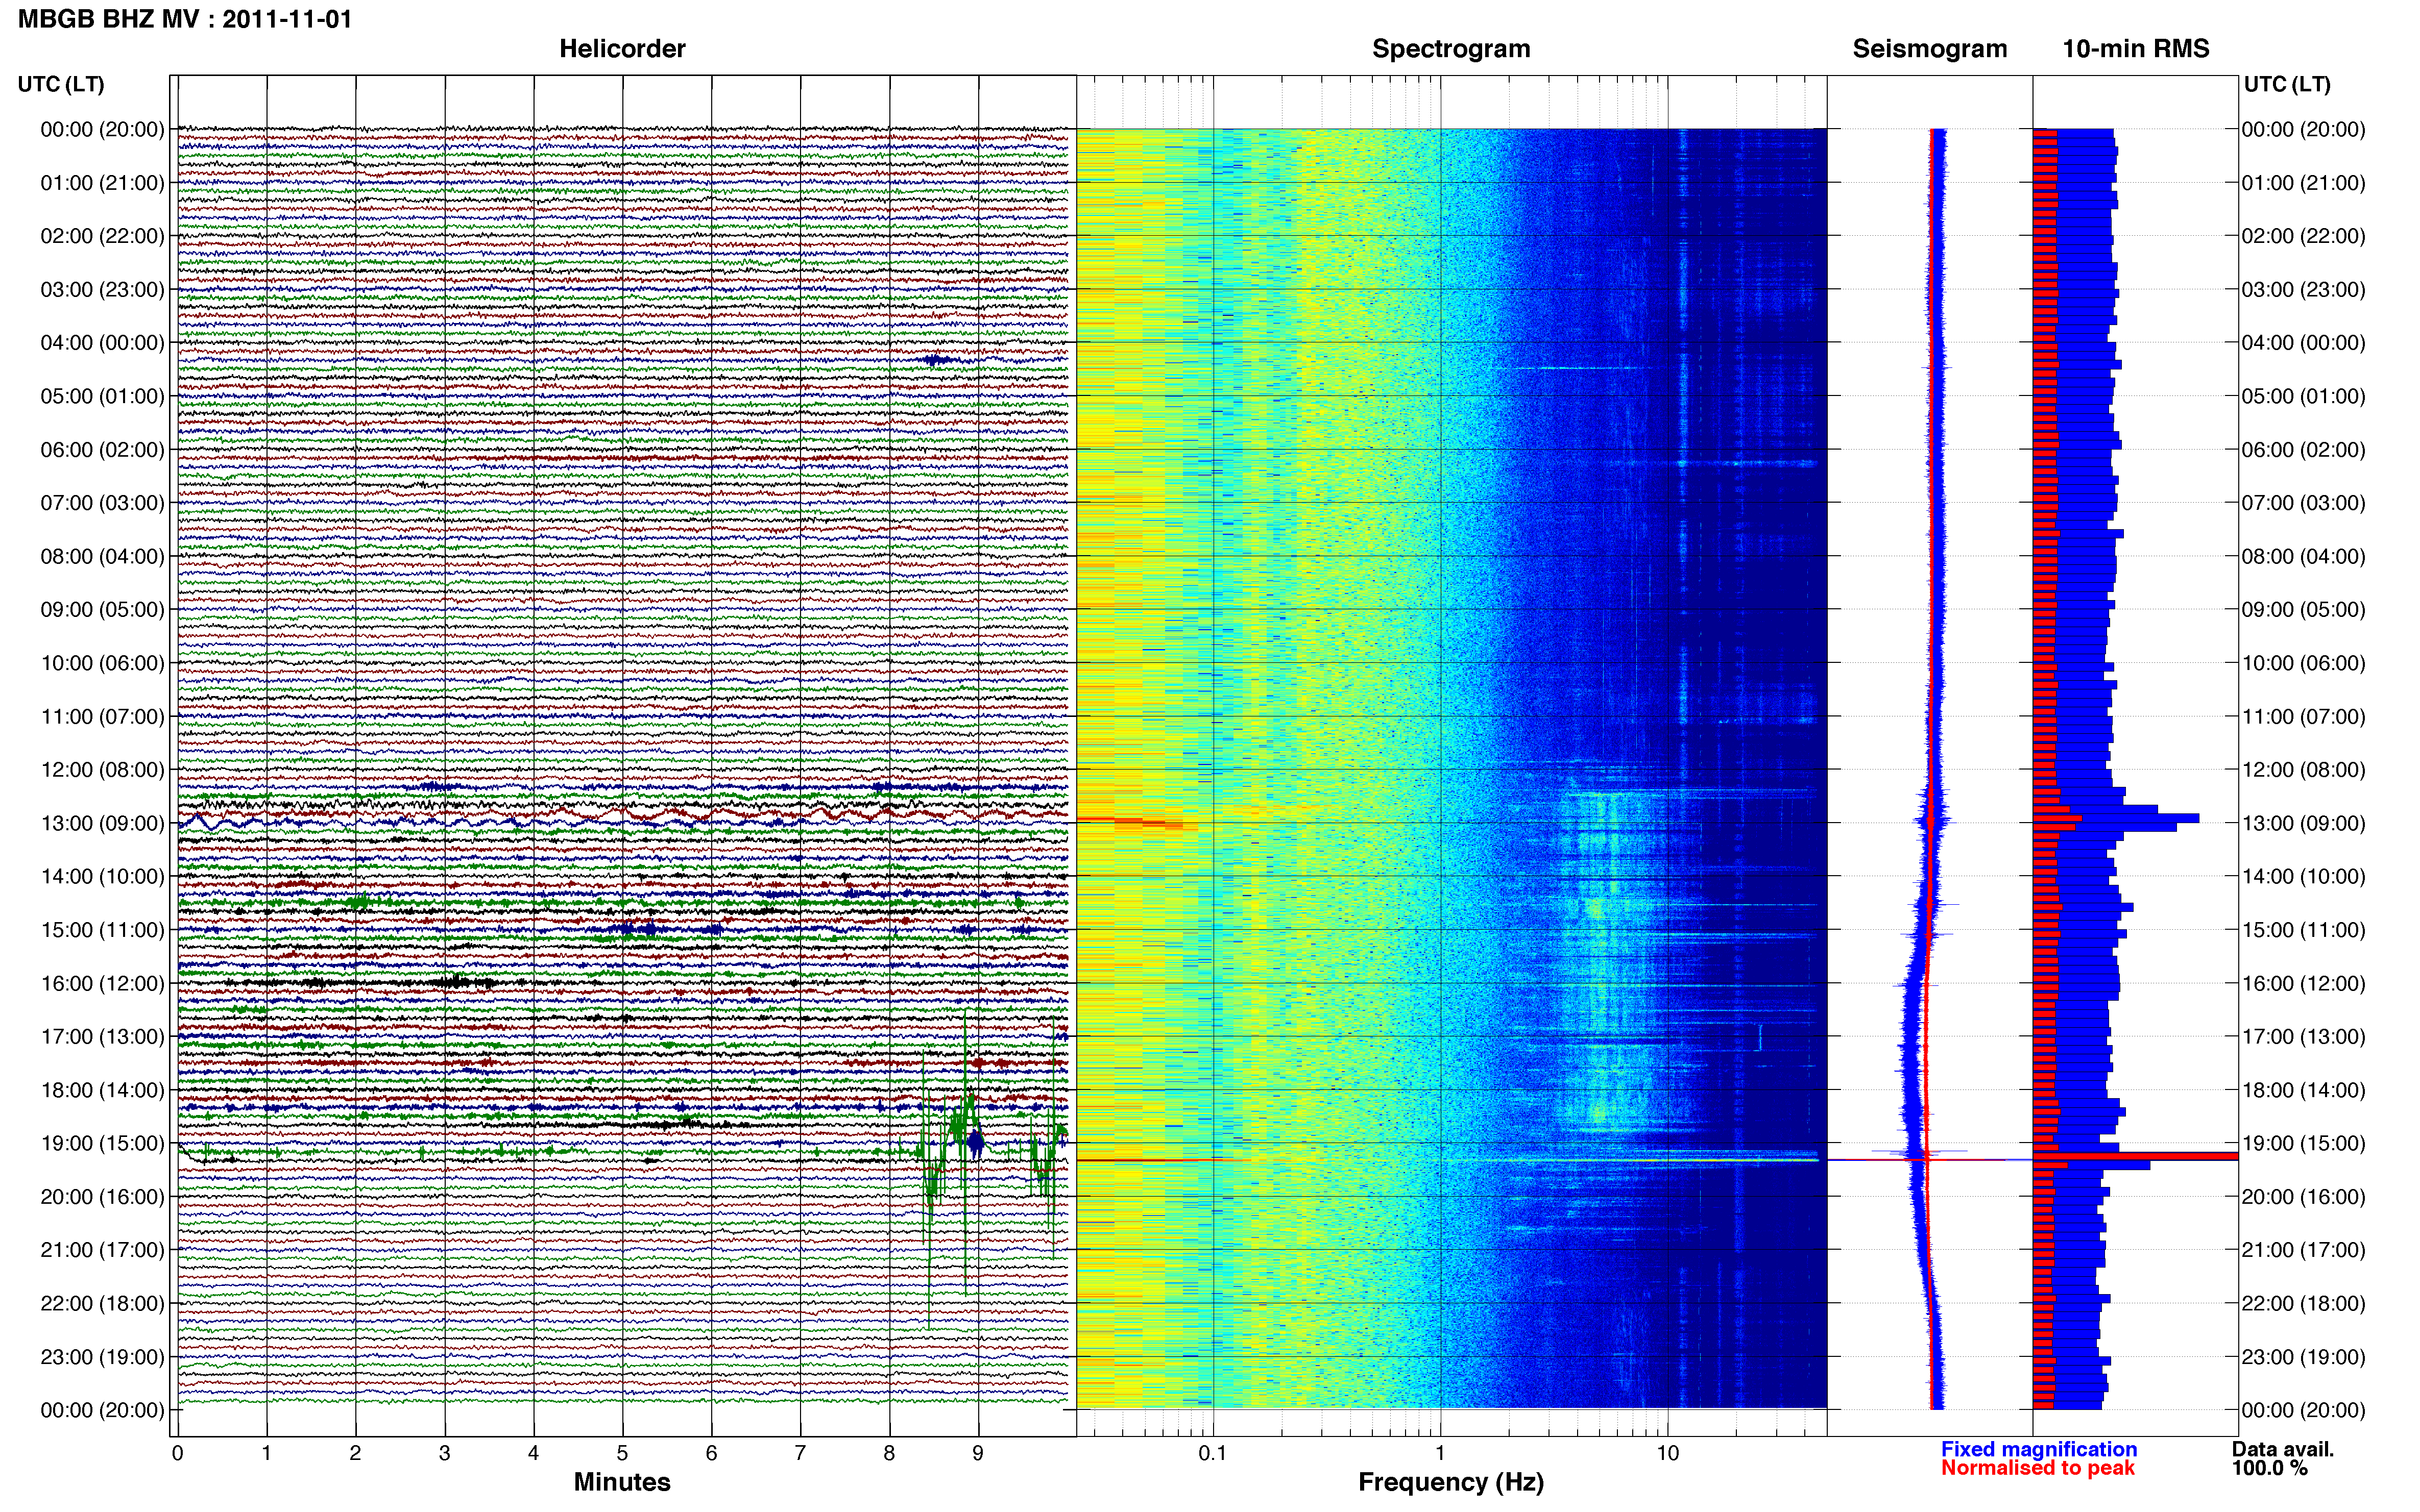Click the '5' tick on the Minutes axis
Image resolution: width=2420 pixels, height=1512 pixels.
(x=622, y=1454)
